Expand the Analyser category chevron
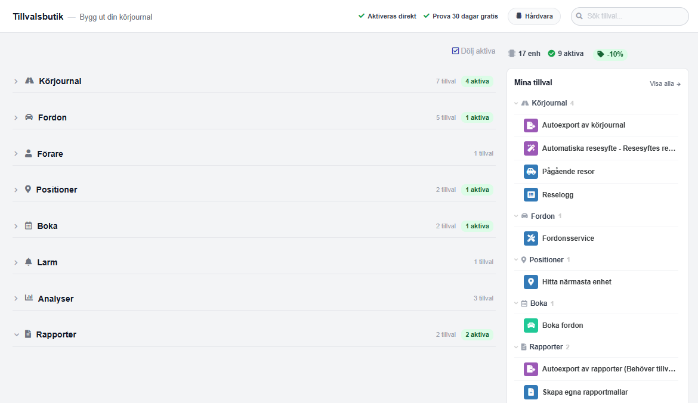This screenshot has height=403, width=698. (x=16, y=299)
